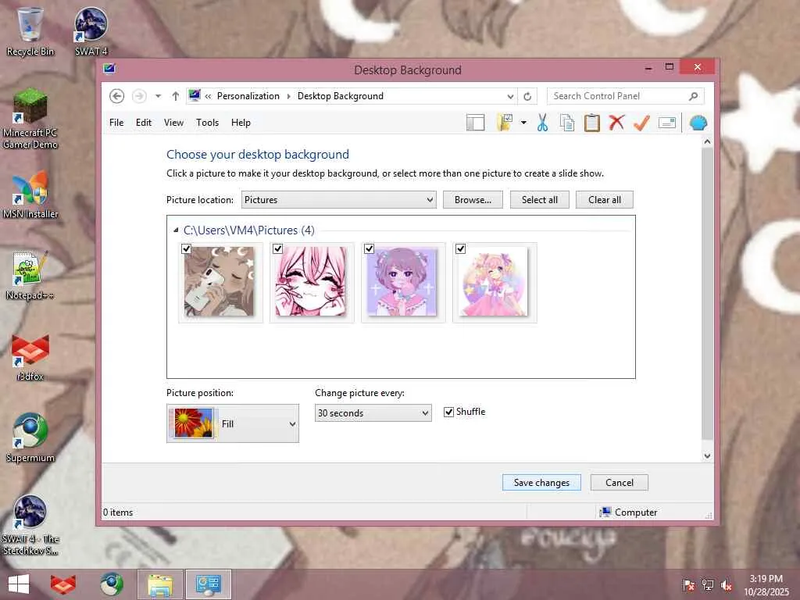Open the Picture location dropdown
The image size is (800, 600).
339,200
